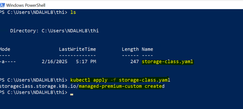Click the LastWriteTime column header
Image resolution: width=243 pixels, height=109 pixels.
[77, 49]
